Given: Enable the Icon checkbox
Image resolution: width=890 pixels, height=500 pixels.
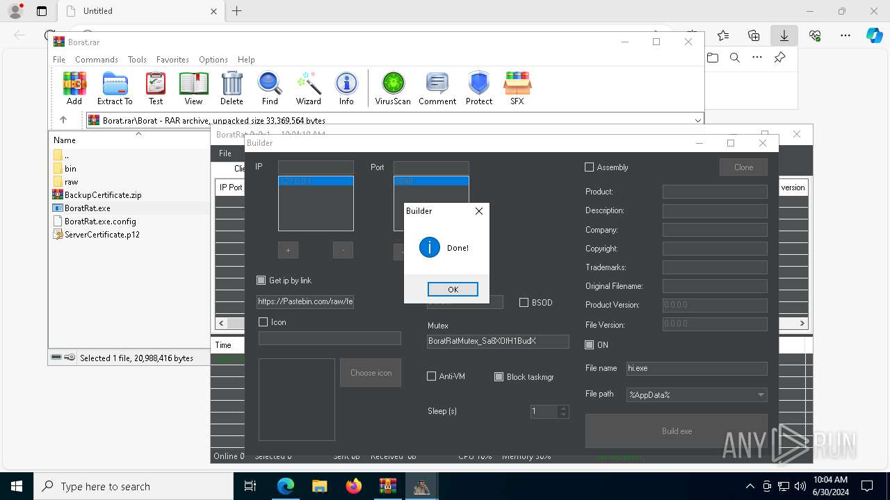Looking at the screenshot, I should 263,322.
